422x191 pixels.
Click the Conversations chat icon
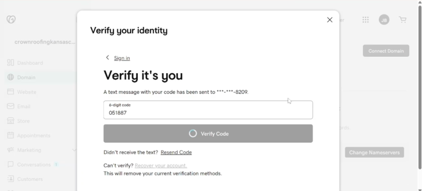point(10,164)
